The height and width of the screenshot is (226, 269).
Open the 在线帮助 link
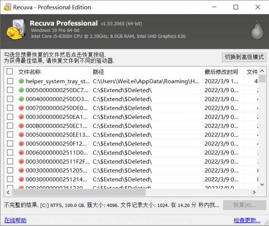15,220
